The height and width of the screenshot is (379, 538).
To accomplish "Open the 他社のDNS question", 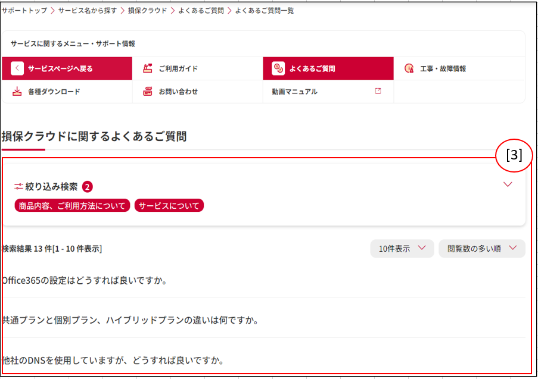I will [113, 361].
